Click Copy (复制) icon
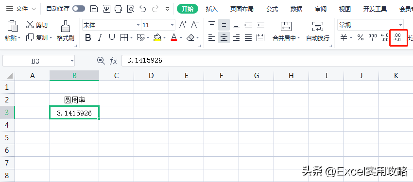Viewport: 413px width, 182px height. 30,37
